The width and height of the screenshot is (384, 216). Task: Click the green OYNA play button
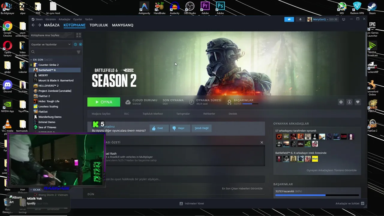click(x=104, y=102)
